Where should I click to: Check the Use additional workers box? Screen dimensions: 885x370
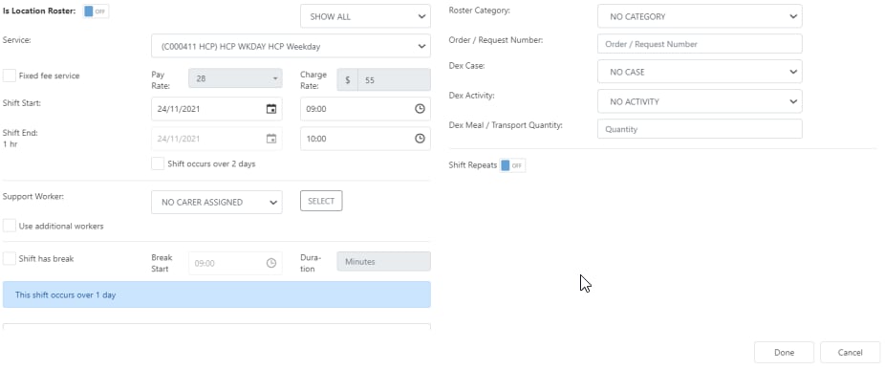click(10, 226)
